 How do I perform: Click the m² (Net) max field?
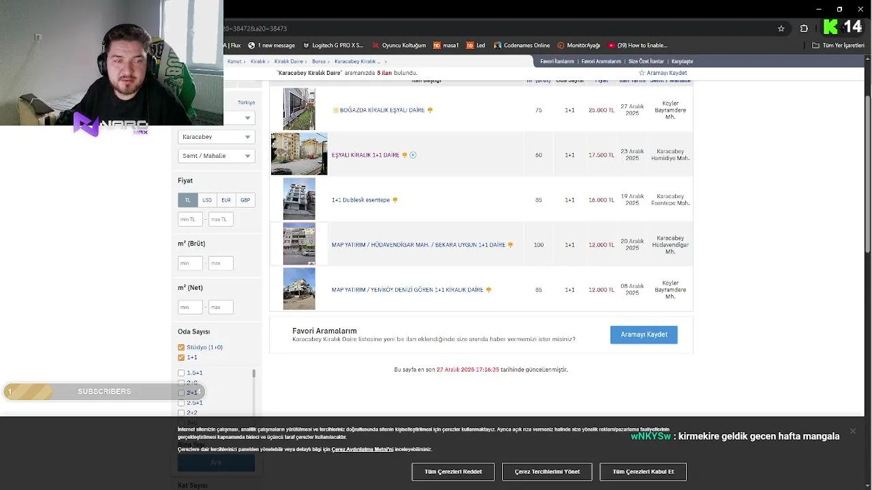click(221, 307)
